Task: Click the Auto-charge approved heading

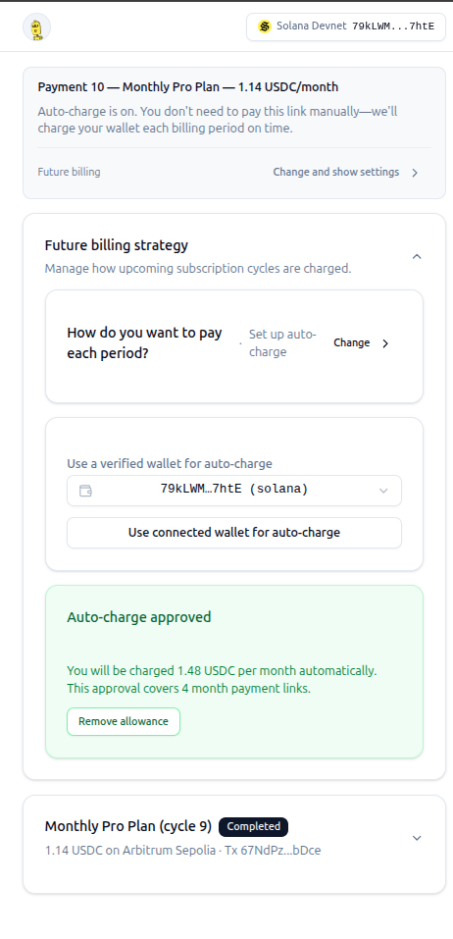Action: point(139,617)
